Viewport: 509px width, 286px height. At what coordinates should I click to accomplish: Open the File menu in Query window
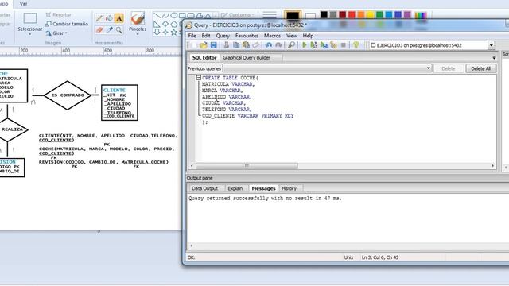click(192, 36)
